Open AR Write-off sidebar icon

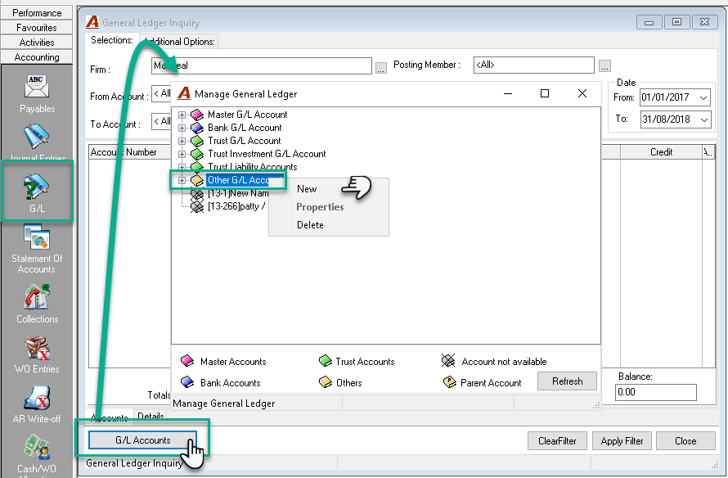(x=37, y=398)
